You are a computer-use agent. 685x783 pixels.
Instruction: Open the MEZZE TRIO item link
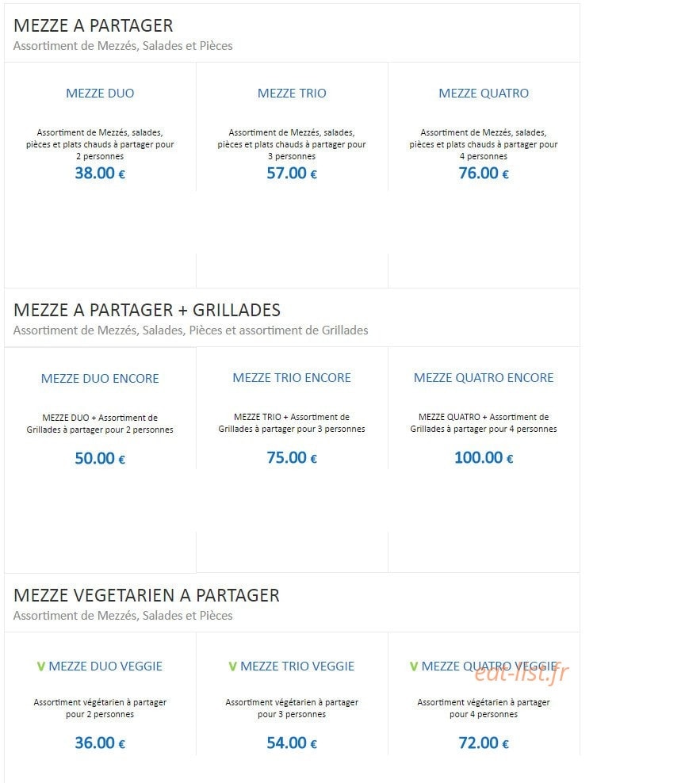[x=292, y=94]
